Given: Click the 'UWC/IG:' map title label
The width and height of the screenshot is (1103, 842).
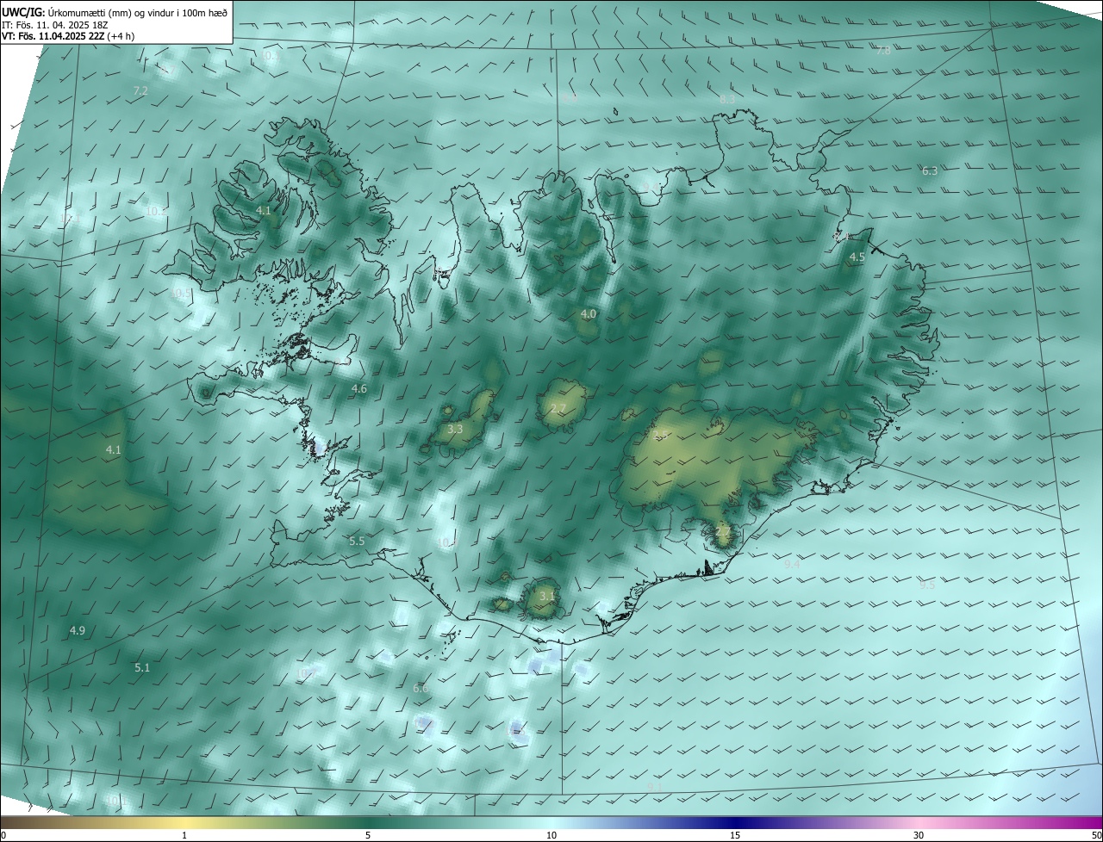Looking at the screenshot, I should coord(23,11).
